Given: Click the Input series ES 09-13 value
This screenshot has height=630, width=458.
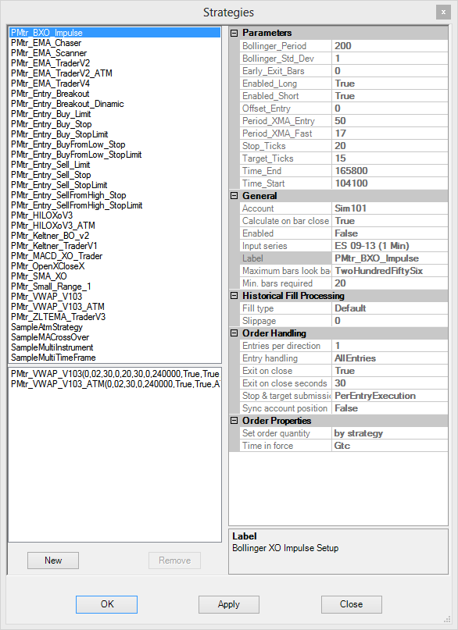Looking at the screenshot, I should (x=390, y=245).
